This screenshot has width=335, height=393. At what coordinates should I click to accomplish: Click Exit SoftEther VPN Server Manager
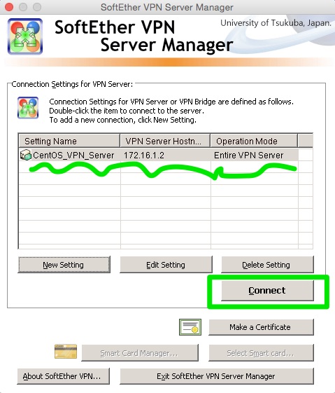point(217,376)
